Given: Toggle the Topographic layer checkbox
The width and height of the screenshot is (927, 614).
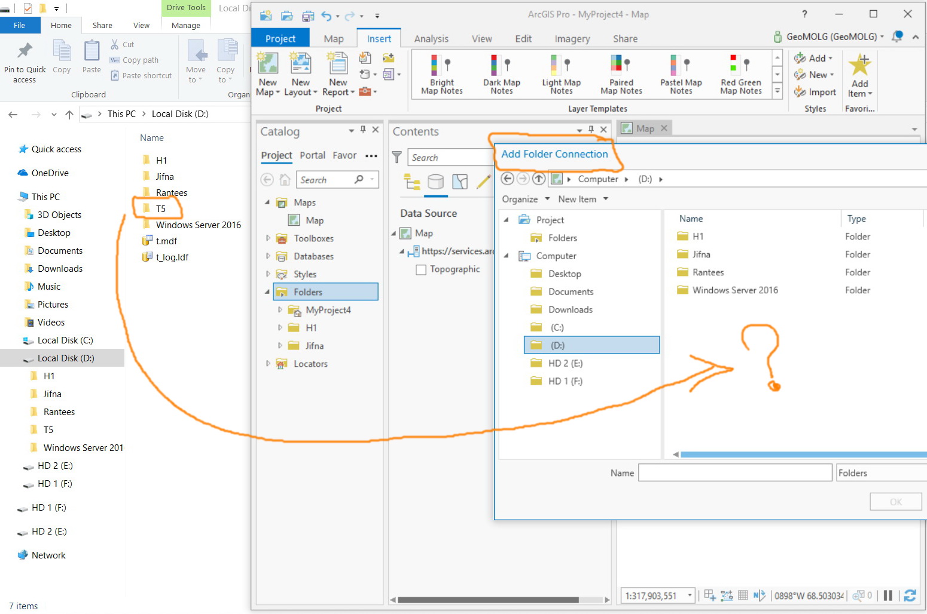Looking at the screenshot, I should click(421, 269).
